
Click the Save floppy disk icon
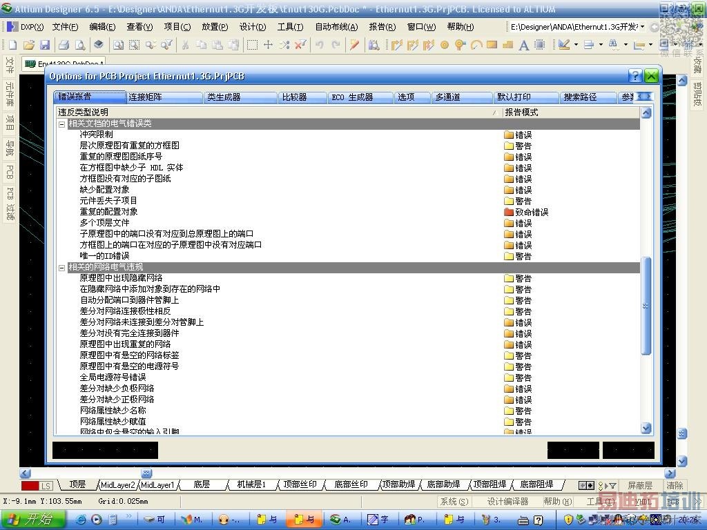pos(45,45)
